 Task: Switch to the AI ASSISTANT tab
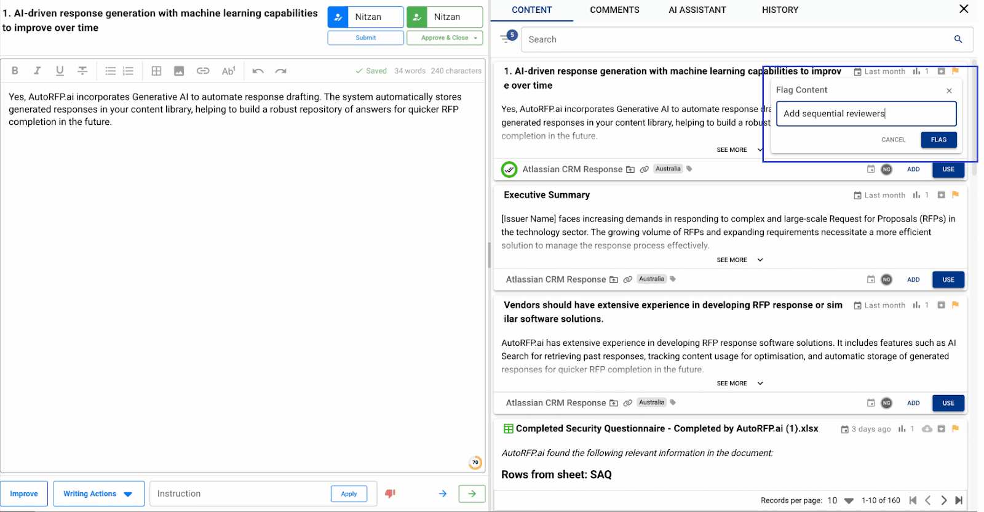pyautogui.click(x=697, y=10)
